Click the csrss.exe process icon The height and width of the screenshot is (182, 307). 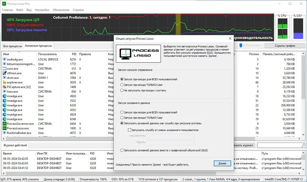pyautogui.click(x=5, y=69)
